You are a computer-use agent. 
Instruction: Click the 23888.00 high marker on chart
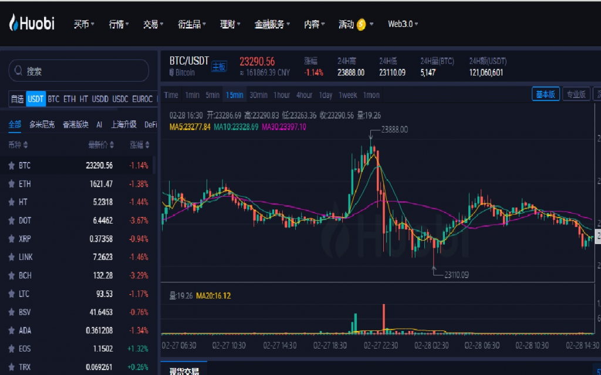(x=394, y=130)
